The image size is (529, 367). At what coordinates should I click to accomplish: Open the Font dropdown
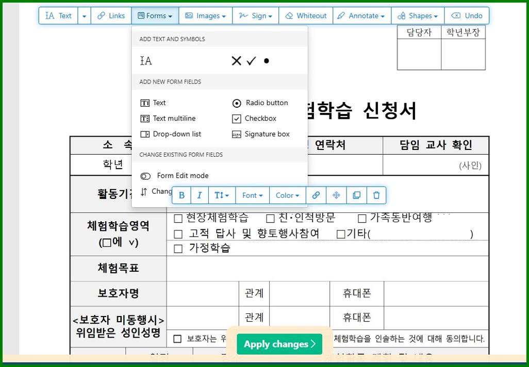[252, 195]
